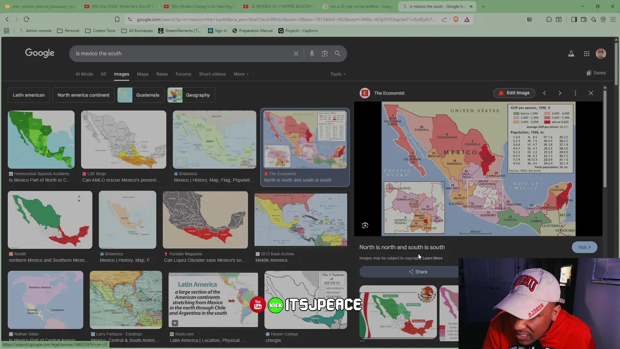Switch to the '20 WOMEN VS 1 RAPPER' tab
620x349 pixels.
[279, 6]
